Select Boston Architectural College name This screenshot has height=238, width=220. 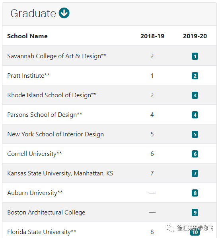(x=46, y=212)
